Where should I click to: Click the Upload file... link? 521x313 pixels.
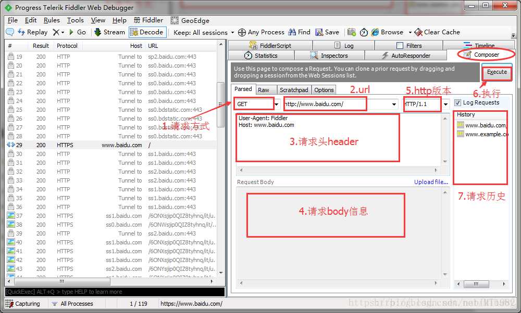tap(431, 182)
